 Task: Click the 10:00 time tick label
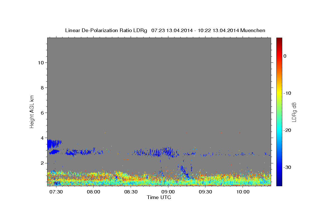243,192
